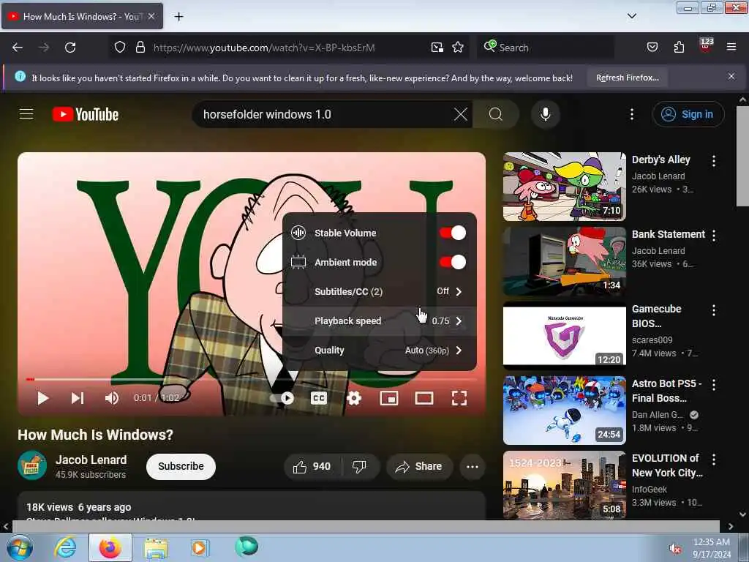Enter full screen mode
This screenshot has width=749, height=562.
coord(459,398)
